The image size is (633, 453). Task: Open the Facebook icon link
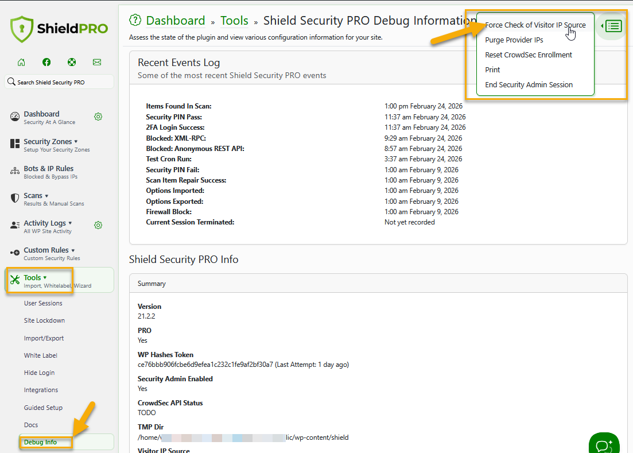[46, 62]
